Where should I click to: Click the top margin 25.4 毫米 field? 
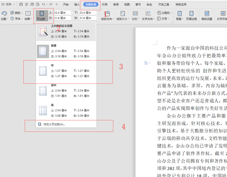[x=62, y=13]
